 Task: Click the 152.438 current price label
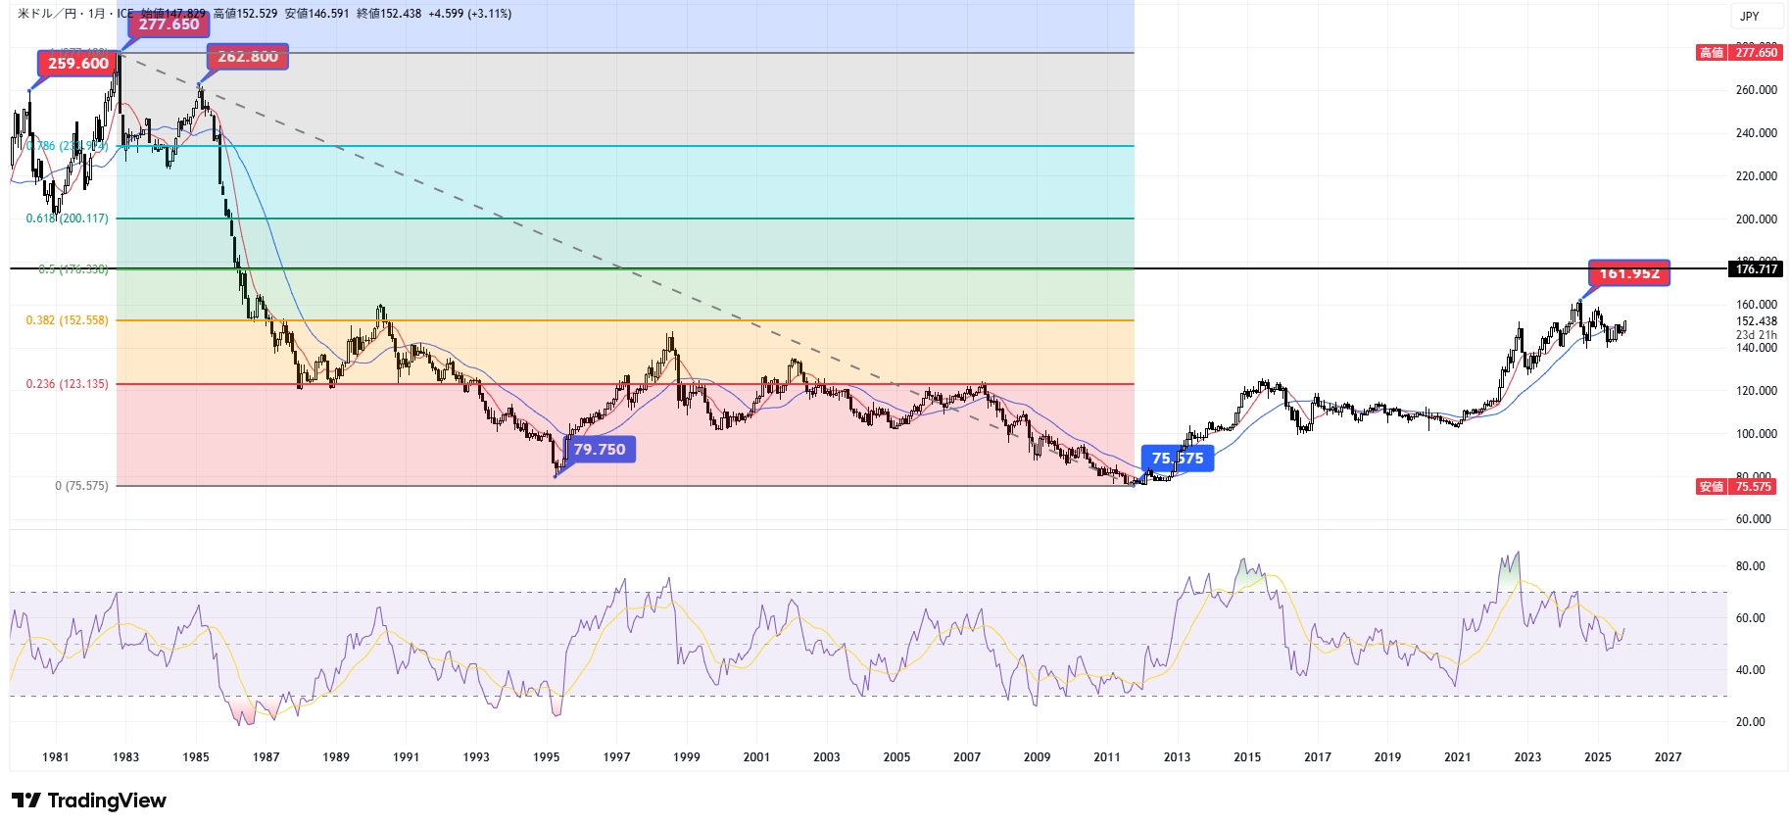[1756, 321]
